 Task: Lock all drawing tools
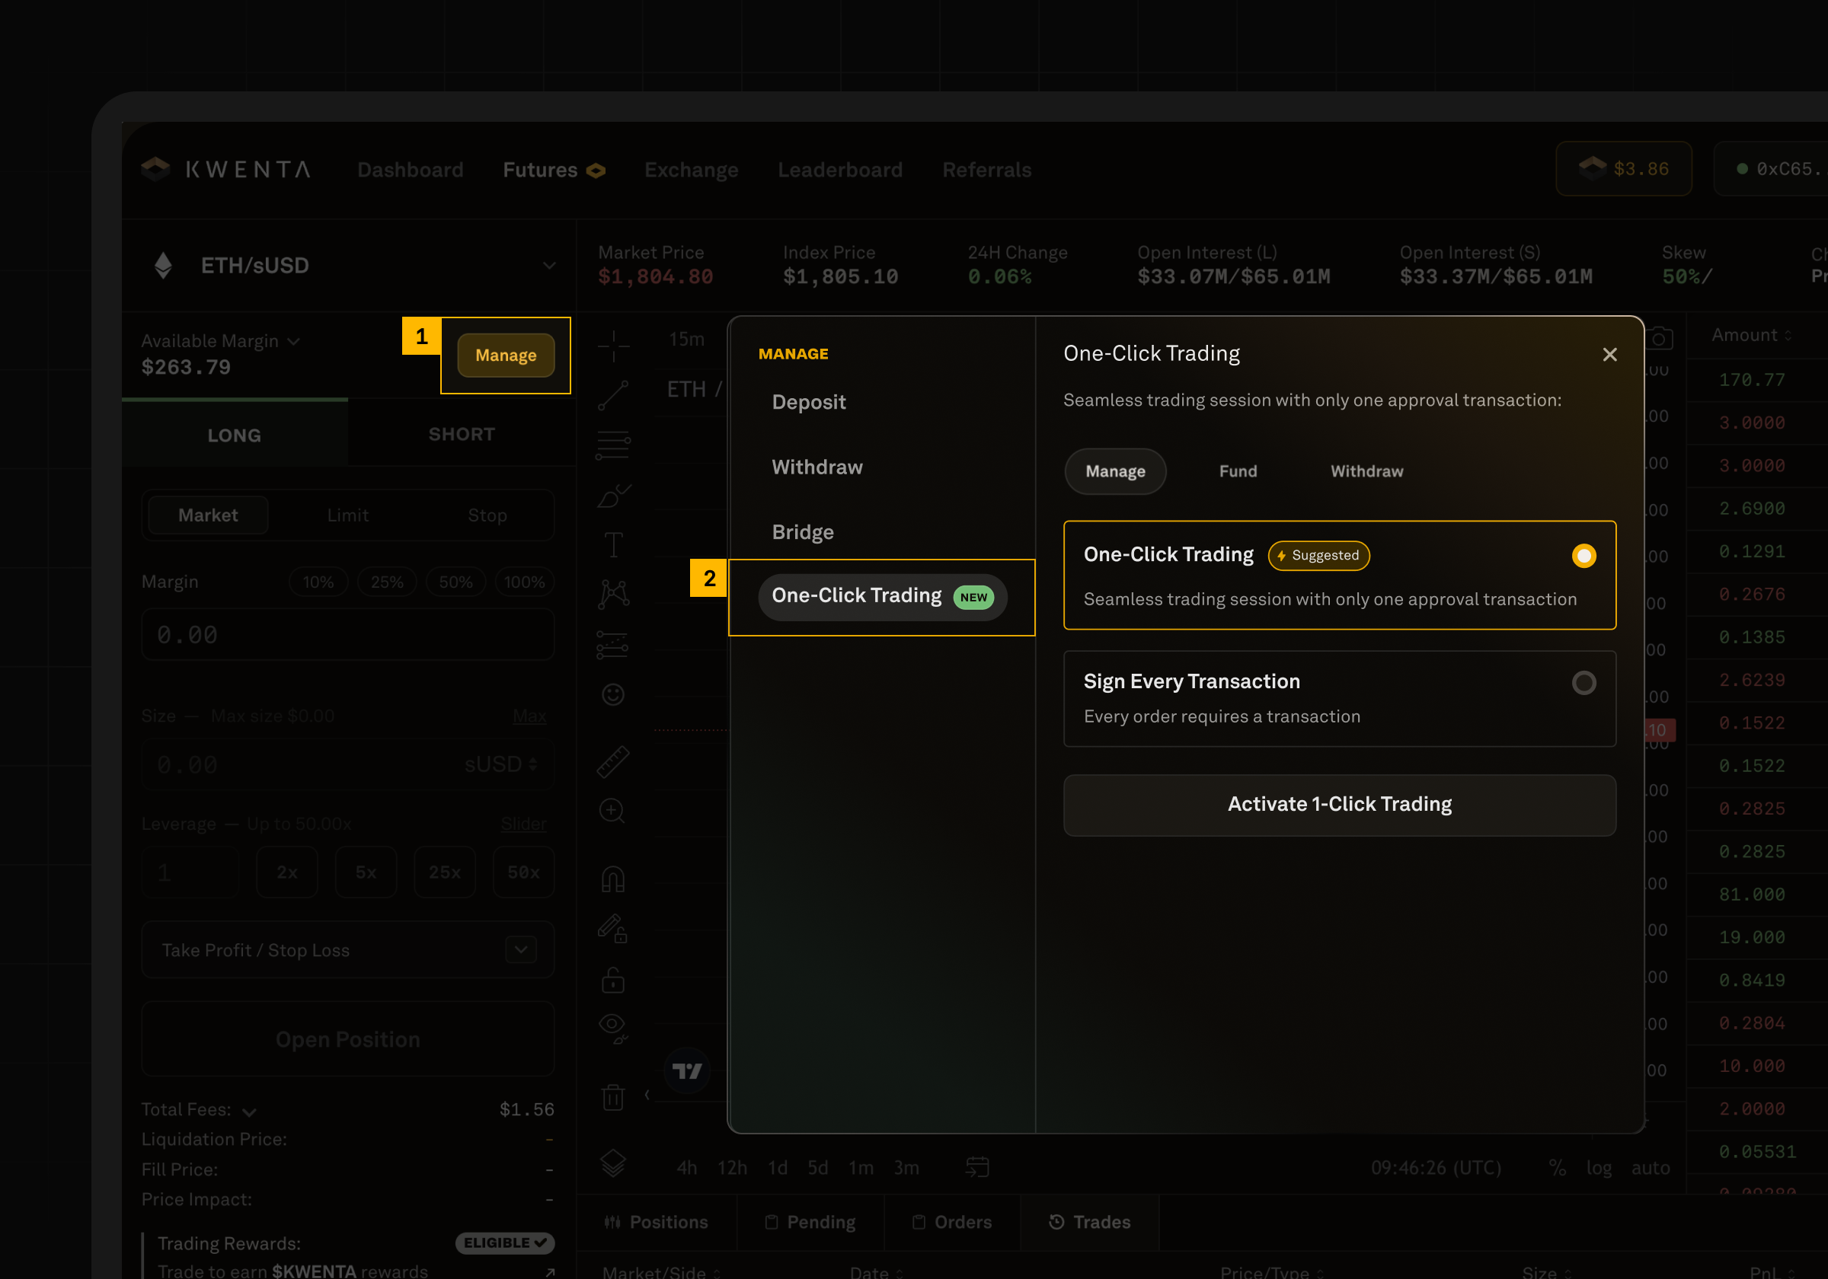613,980
